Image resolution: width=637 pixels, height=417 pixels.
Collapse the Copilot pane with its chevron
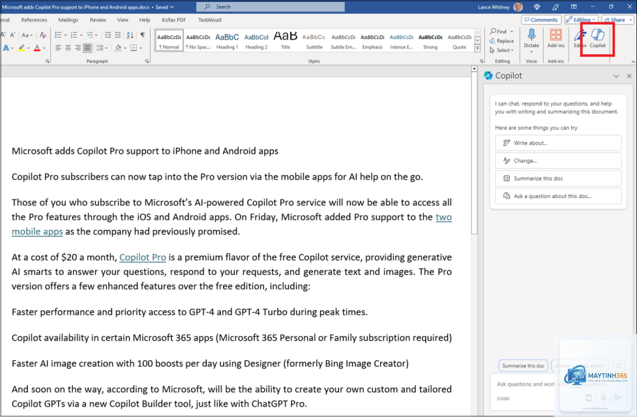616,76
